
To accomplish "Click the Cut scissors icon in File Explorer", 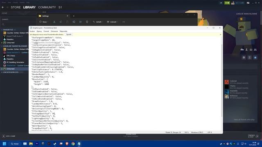I will click(54, 22).
